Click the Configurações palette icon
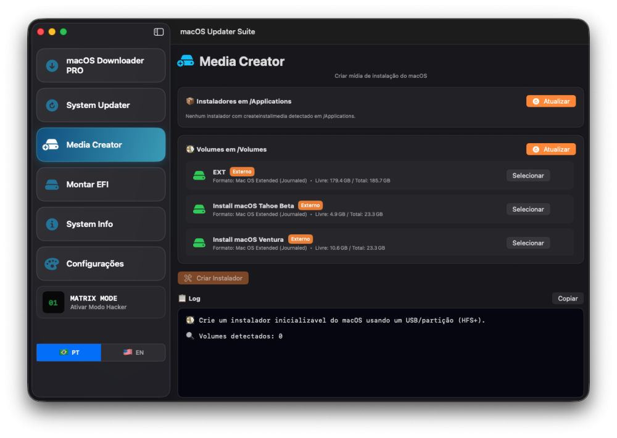Image resolution: width=617 pixels, height=438 pixels. point(52,263)
